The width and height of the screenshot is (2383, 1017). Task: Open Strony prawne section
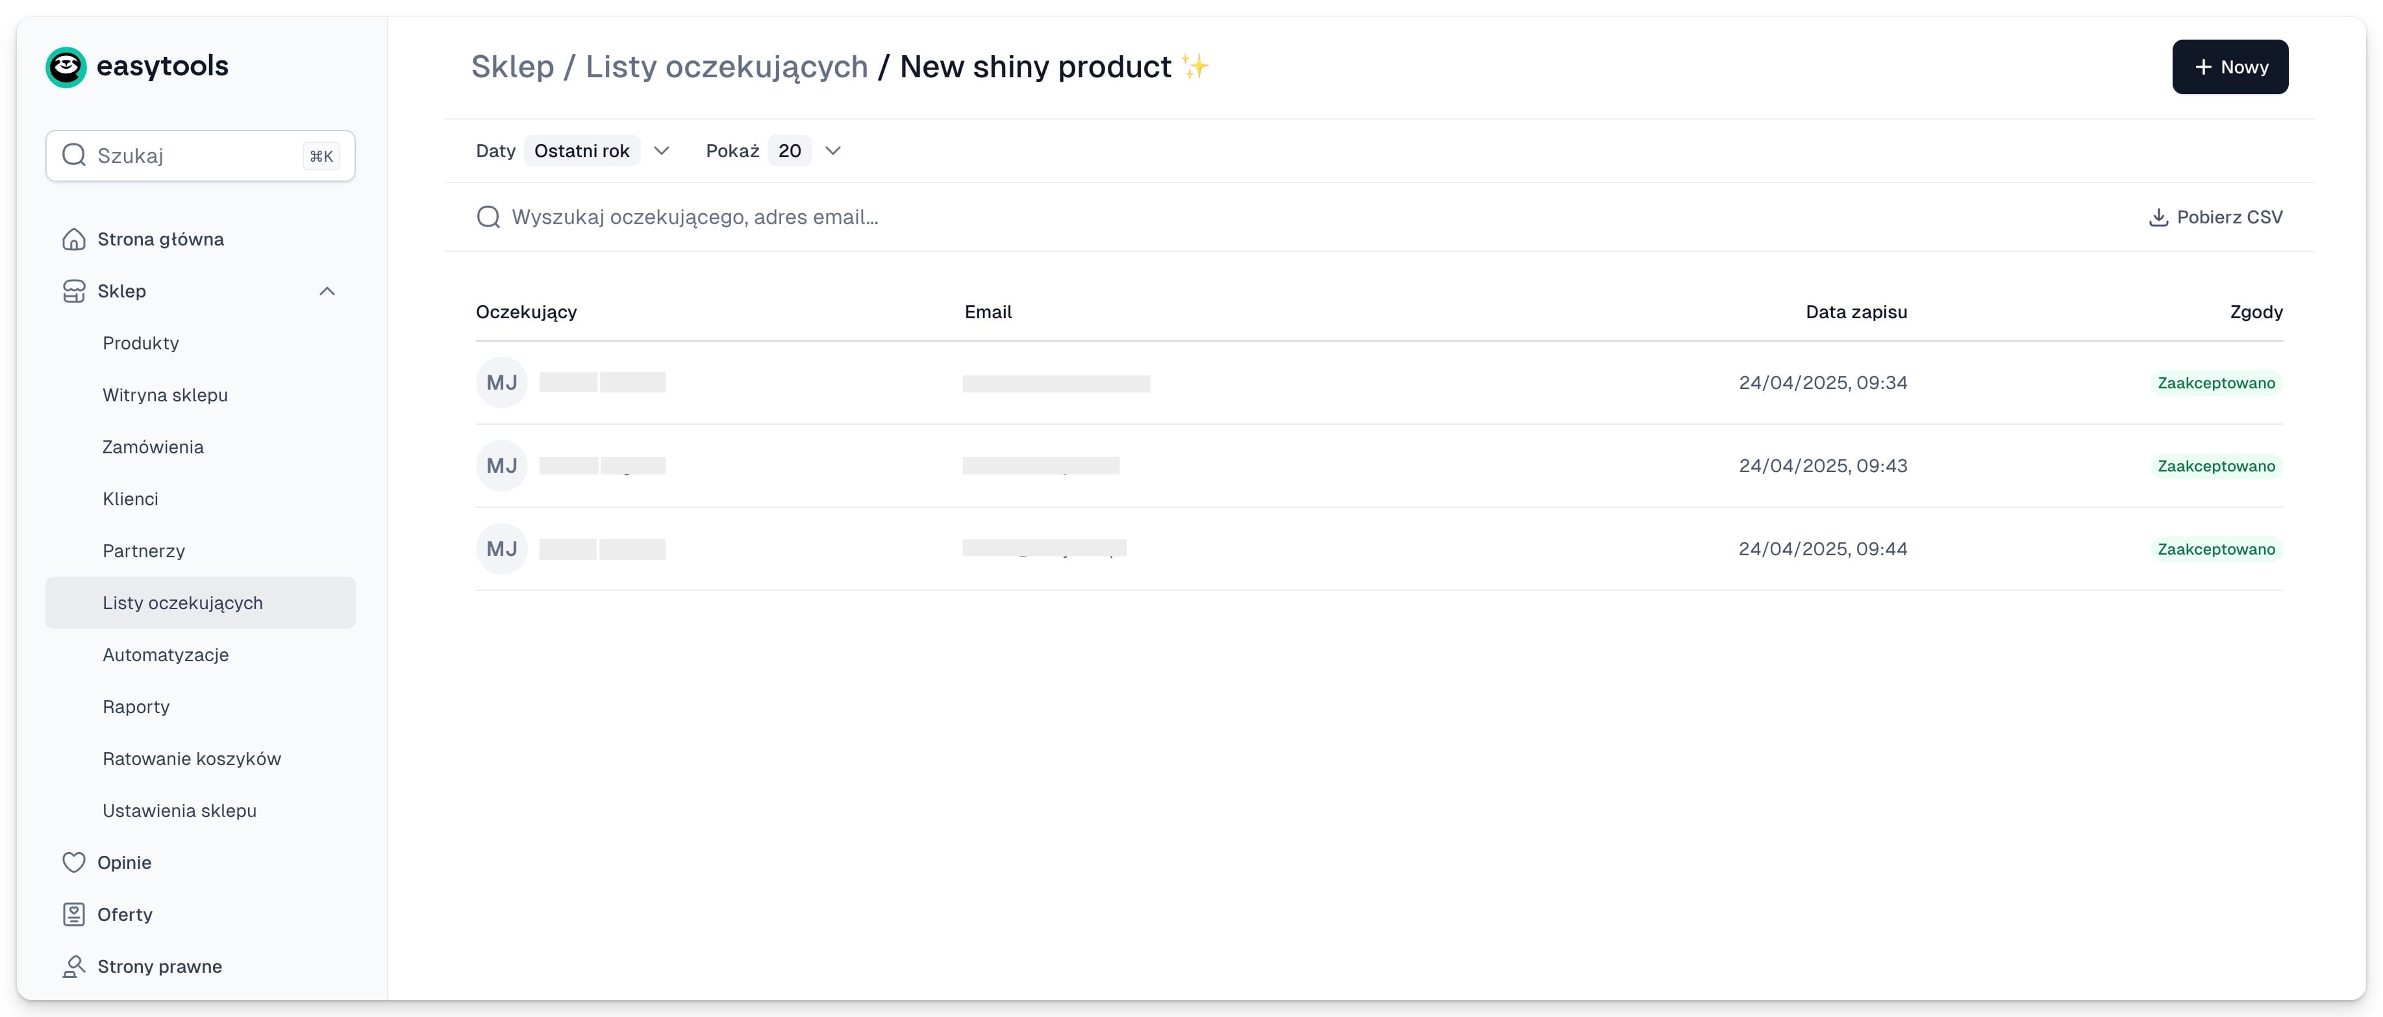[200, 966]
